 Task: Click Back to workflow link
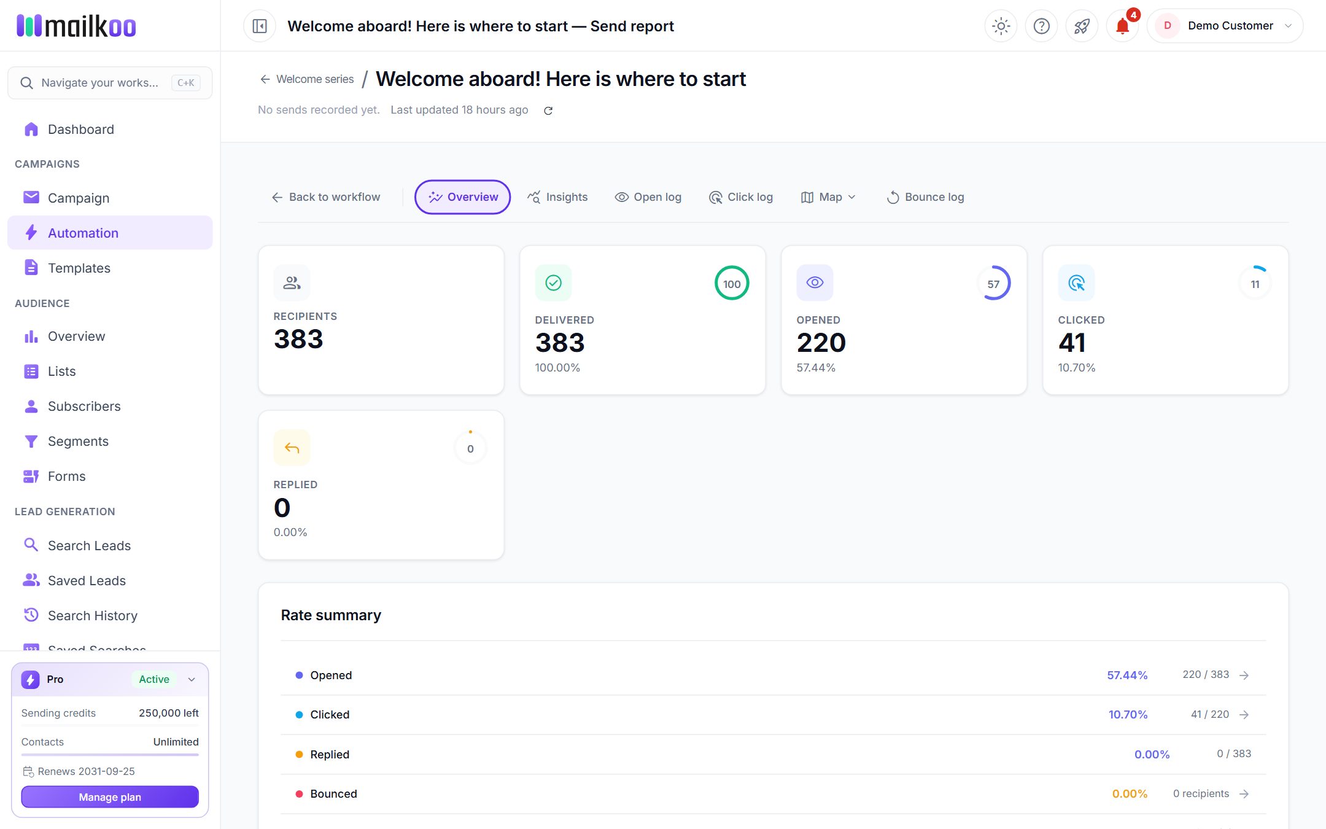tap(326, 197)
